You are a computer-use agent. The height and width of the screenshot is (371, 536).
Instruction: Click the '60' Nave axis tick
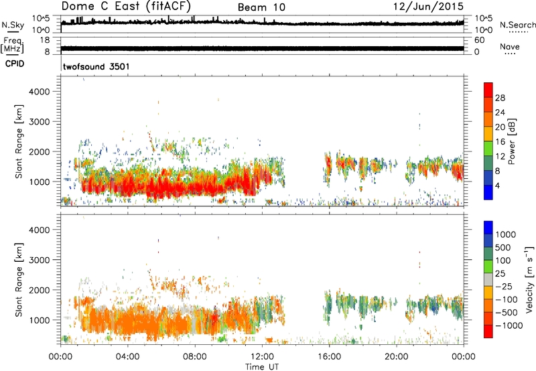(479, 40)
